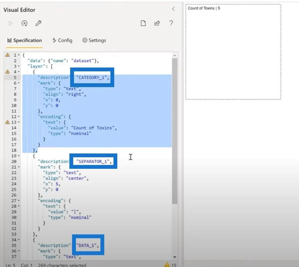Collapse the encoding fold at line 12
The width and height of the screenshot is (299, 267).
(19, 117)
